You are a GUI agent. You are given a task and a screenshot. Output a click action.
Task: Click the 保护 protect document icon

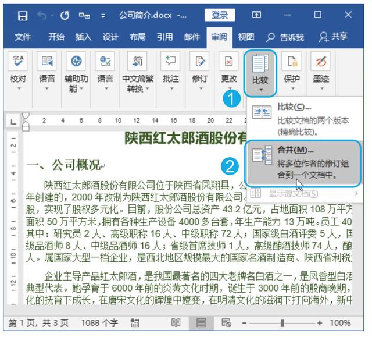point(291,61)
